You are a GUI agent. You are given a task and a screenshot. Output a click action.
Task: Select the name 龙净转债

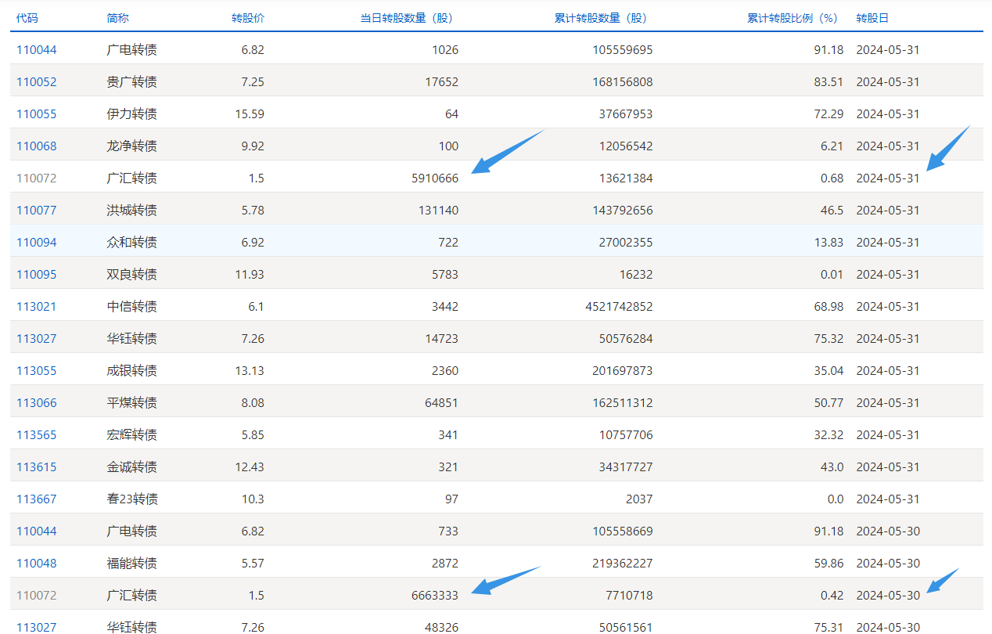point(132,146)
